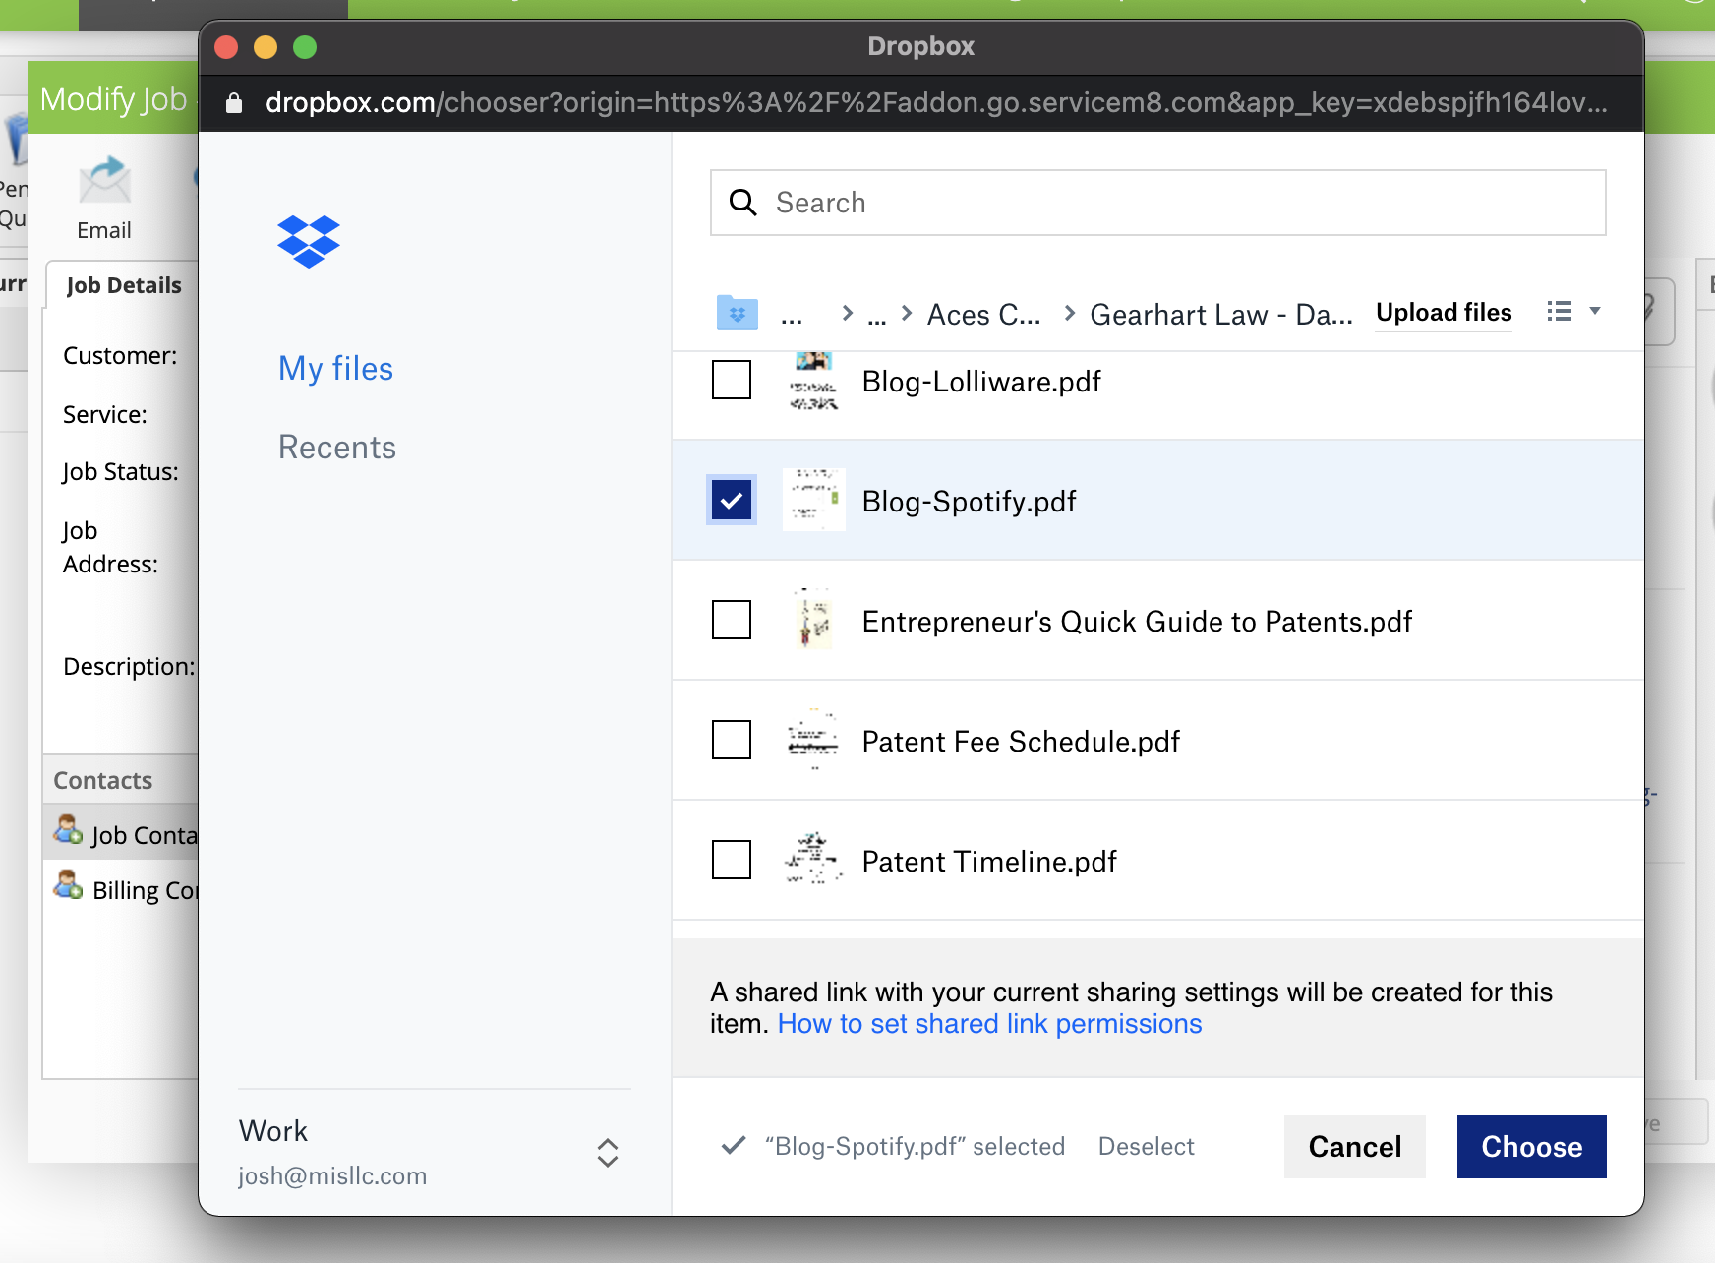Expand the Work account switcher

(x=607, y=1153)
